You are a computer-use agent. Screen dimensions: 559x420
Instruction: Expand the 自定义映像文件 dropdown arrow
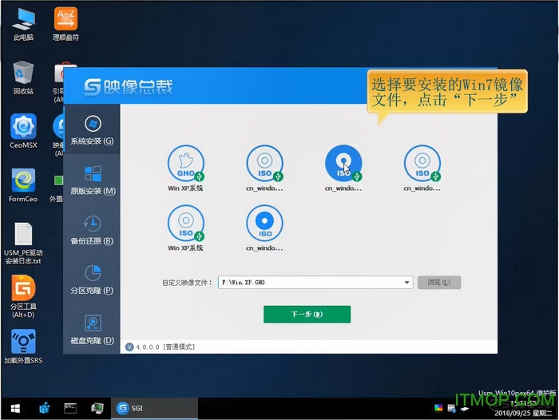(407, 283)
